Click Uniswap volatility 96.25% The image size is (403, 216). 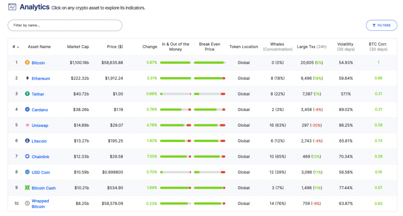tap(346, 126)
